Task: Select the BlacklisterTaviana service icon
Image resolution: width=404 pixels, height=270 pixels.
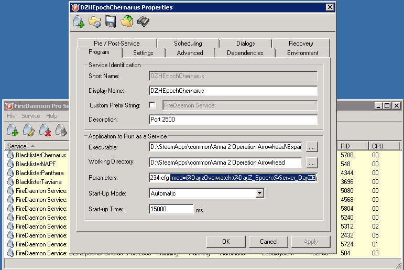Action: 10,182
